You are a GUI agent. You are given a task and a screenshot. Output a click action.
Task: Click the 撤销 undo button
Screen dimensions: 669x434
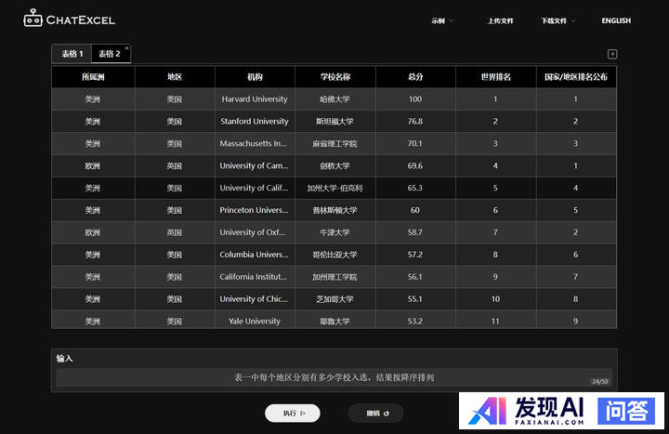(x=376, y=413)
